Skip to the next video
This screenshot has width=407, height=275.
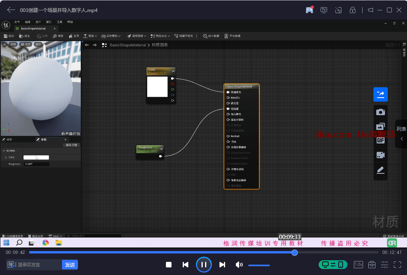(x=222, y=265)
